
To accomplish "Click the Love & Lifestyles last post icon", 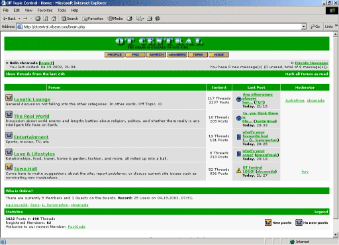I will pos(238,154).
